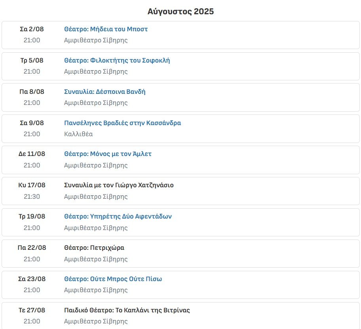
Task: Open Θέατρο: Υπηρέτης Δύο Αφεντάδων link
Action: (118, 217)
